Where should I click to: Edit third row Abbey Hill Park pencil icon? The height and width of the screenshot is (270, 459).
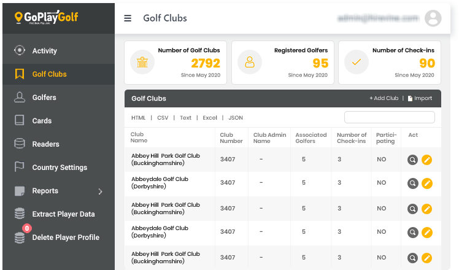coord(427,209)
